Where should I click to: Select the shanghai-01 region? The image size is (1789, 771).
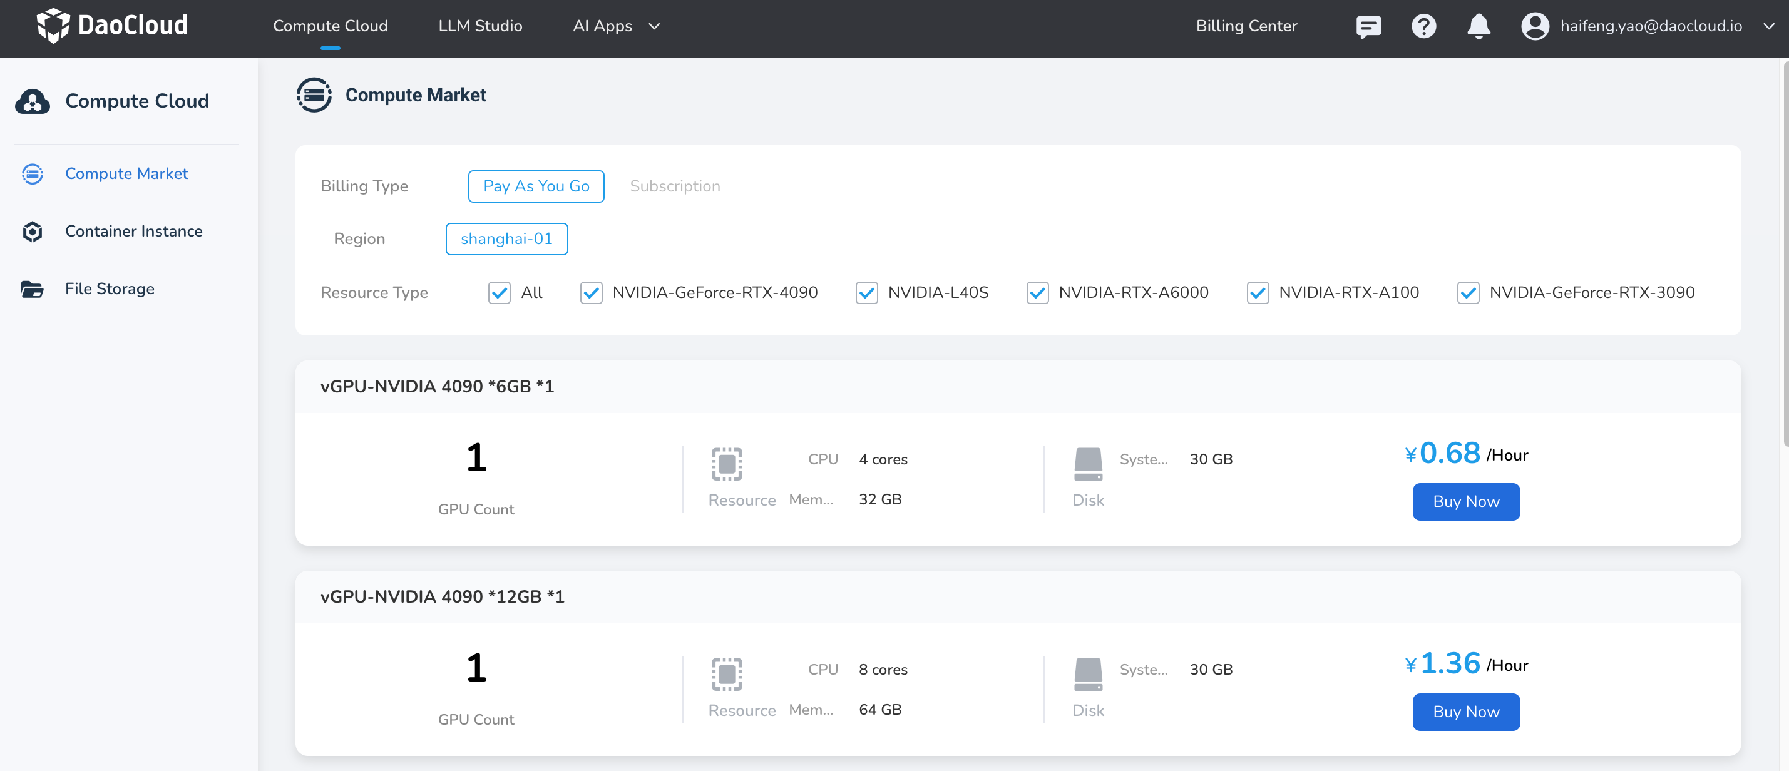point(506,239)
